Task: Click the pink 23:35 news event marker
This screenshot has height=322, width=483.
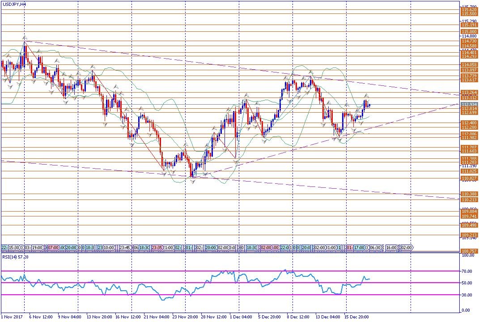Action: click(x=157, y=248)
